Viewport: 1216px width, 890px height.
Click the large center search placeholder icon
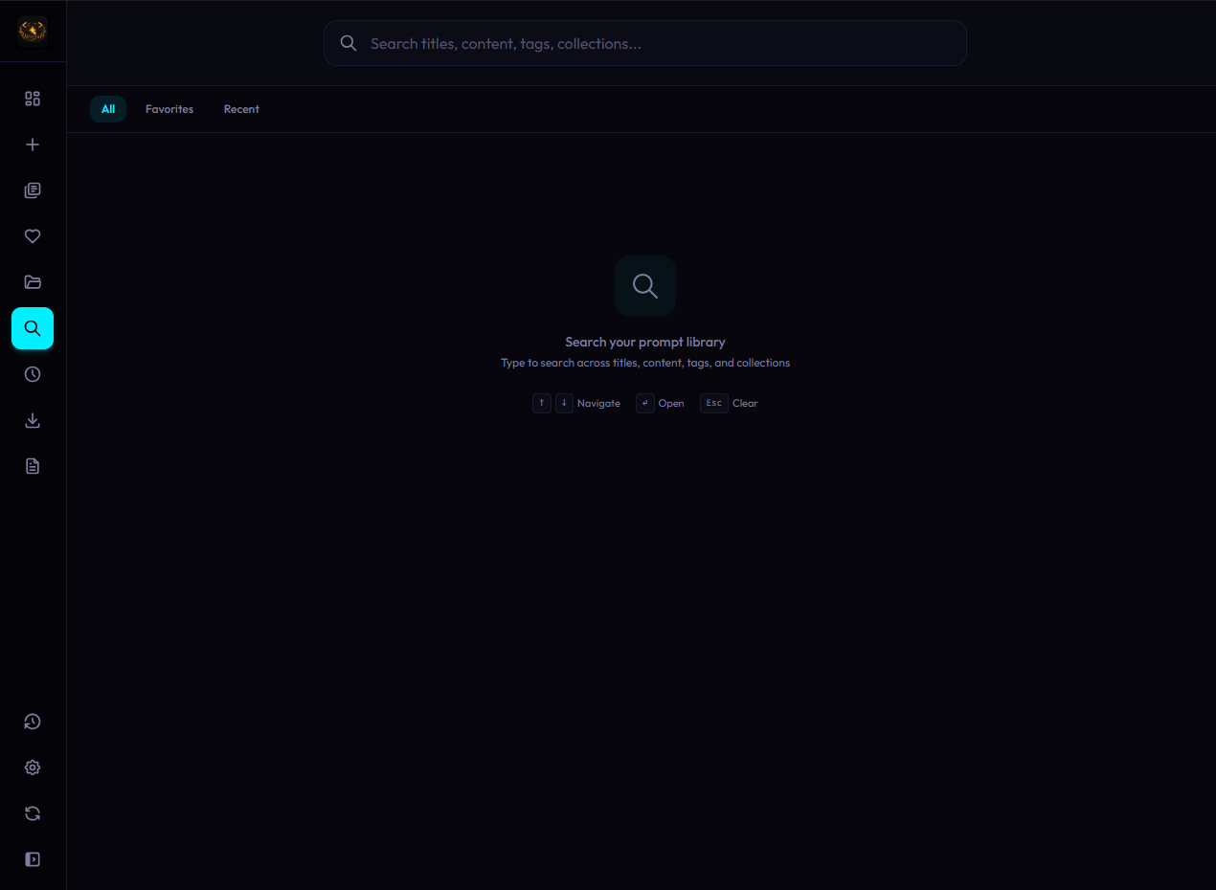645,286
